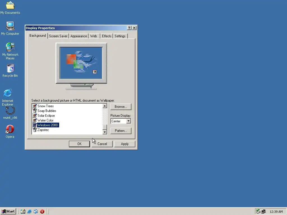Click the first system tray icon

(x=258, y=211)
